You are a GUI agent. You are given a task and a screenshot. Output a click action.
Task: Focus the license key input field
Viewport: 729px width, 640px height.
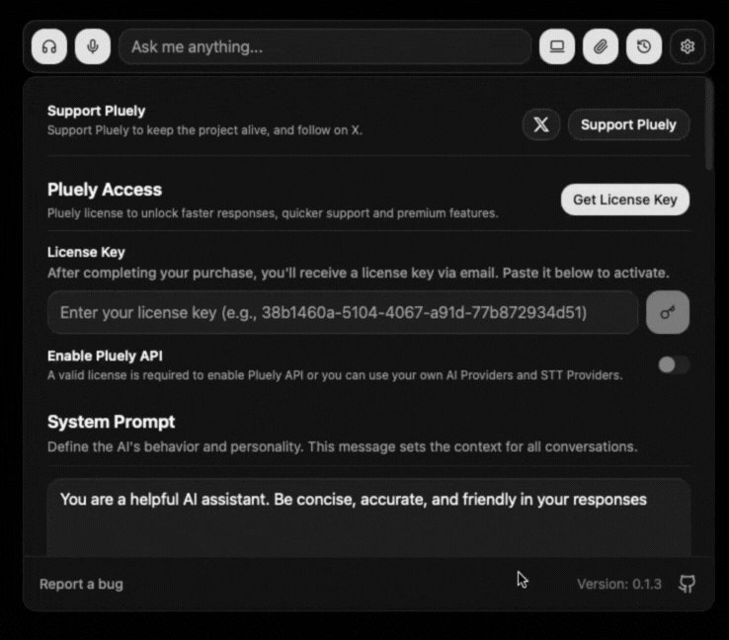click(343, 312)
